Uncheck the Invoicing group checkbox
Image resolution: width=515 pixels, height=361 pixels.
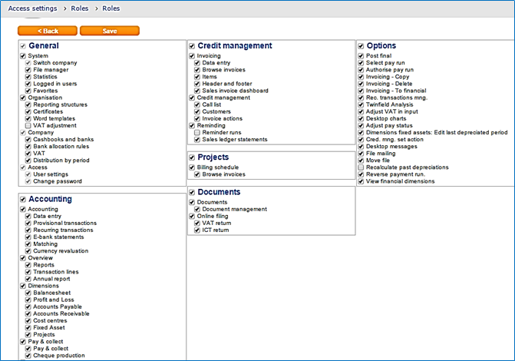192,56
